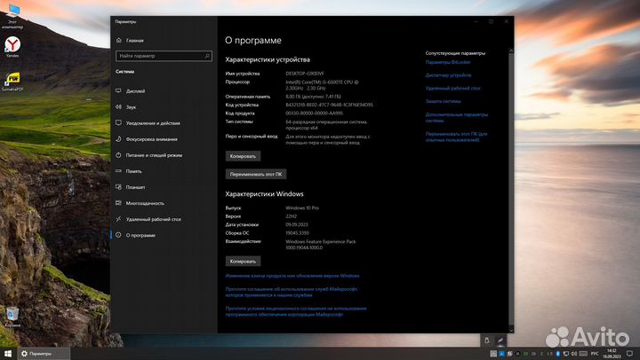This screenshot has height=360, width=640.
Task: Open the notification center icon
Action: (x=630, y=354)
